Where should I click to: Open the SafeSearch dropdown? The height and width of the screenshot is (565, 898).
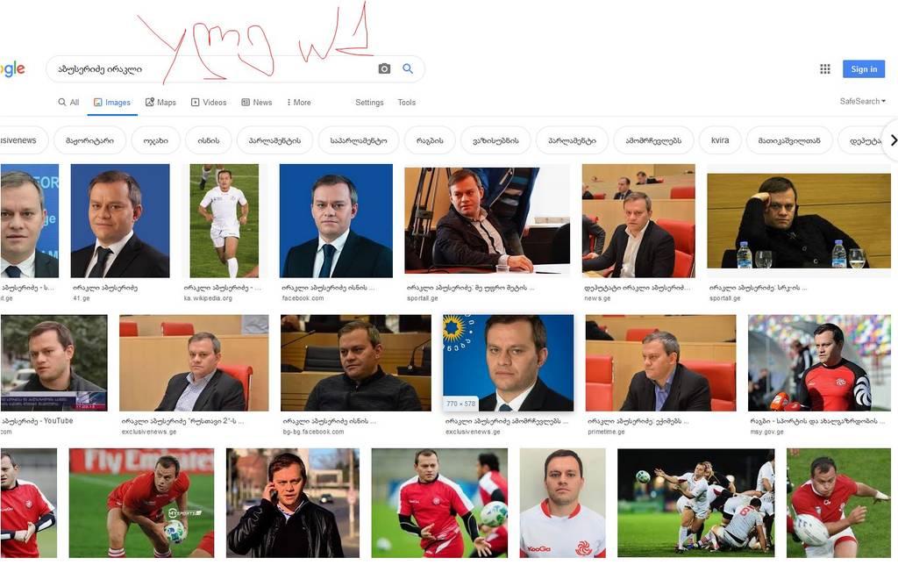[863, 102]
